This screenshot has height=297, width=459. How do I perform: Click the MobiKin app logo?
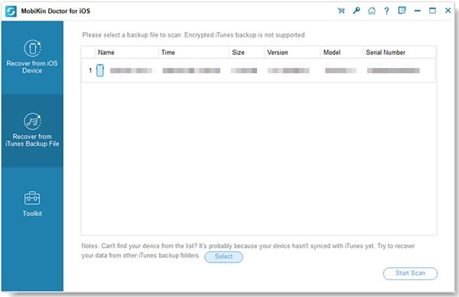(11, 11)
